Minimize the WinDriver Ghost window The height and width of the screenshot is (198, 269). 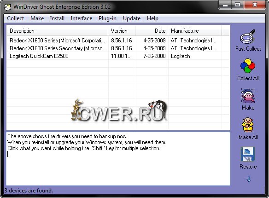click(x=225, y=5)
